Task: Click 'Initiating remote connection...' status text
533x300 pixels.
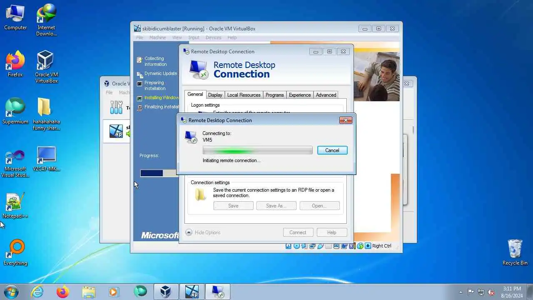Action: (x=232, y=160)
